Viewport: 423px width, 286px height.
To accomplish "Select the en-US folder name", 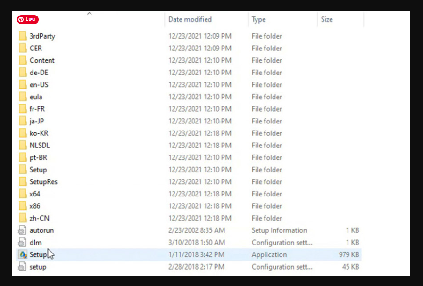I will [x=39, y=85].
